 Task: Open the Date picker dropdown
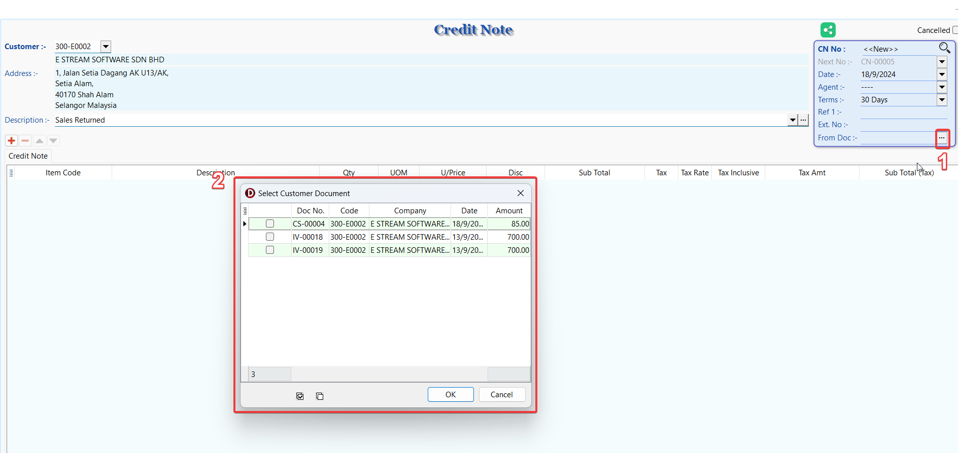(942, 74)
